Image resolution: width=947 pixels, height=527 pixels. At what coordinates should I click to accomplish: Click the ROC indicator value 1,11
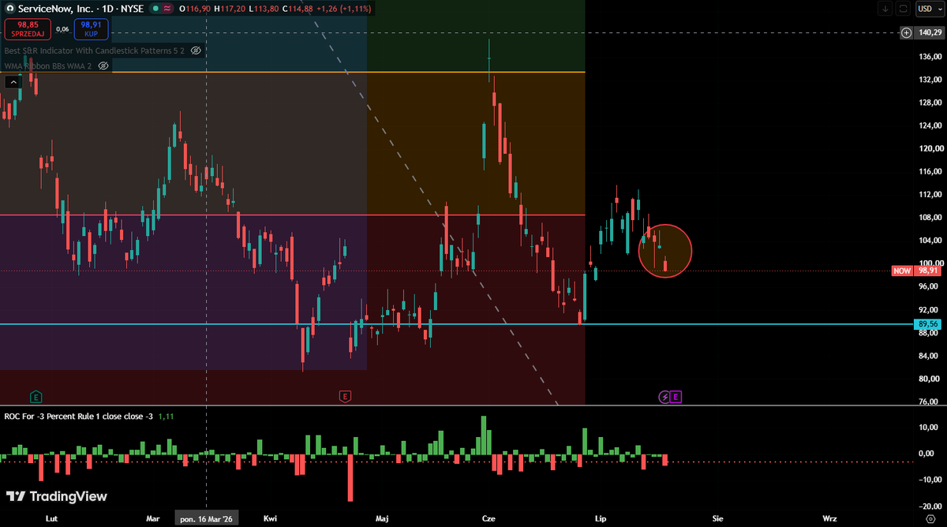point(166,416)
